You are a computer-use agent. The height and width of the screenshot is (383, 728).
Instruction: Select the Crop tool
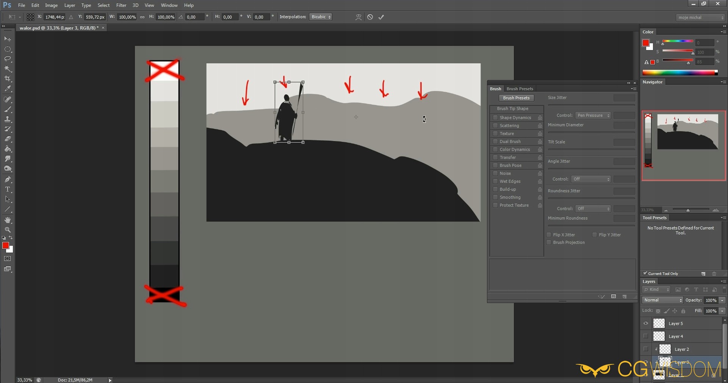click(8, 78)
